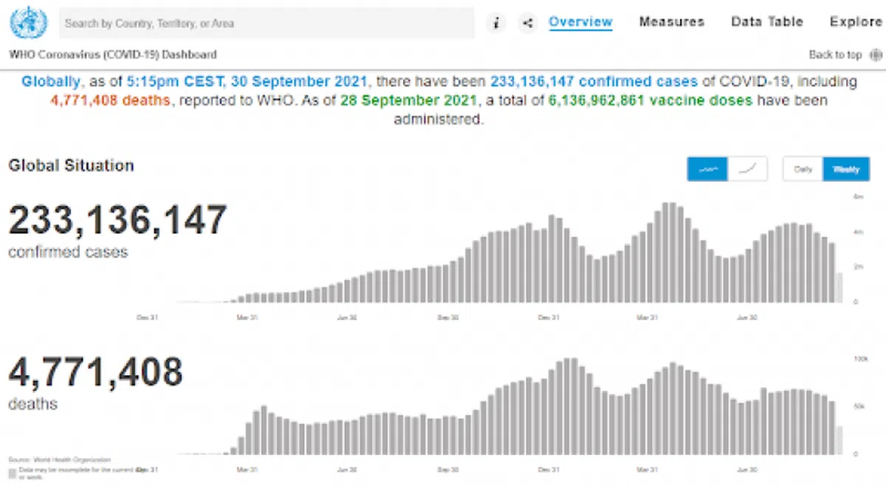This screenshot has width=886, height=486.
Task: Click the incomplete-data legend swatch
Action: click(x=13, y=471)
